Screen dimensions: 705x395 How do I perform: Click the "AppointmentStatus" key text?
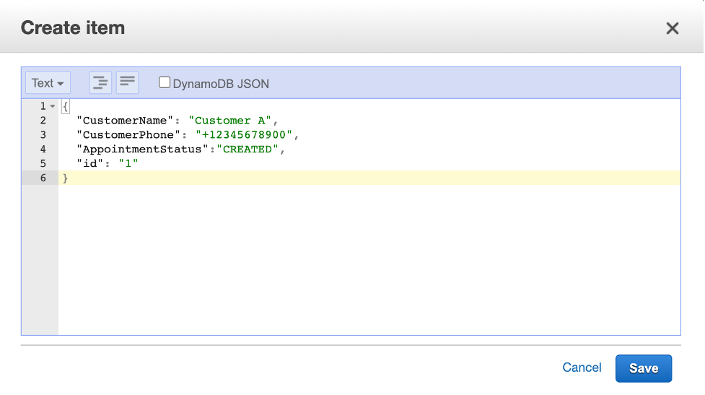(x=143, y=149)
